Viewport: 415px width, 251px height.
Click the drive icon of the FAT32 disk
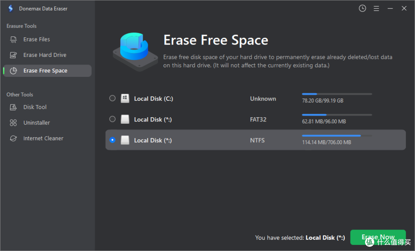coord(125,120)
